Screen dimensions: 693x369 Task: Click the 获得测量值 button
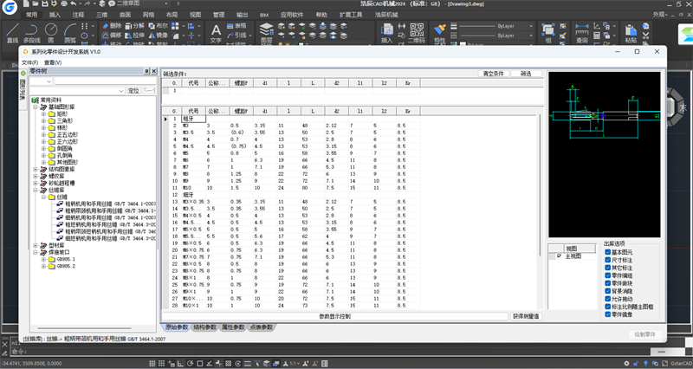pyautogui.click(x=525, y=316)
